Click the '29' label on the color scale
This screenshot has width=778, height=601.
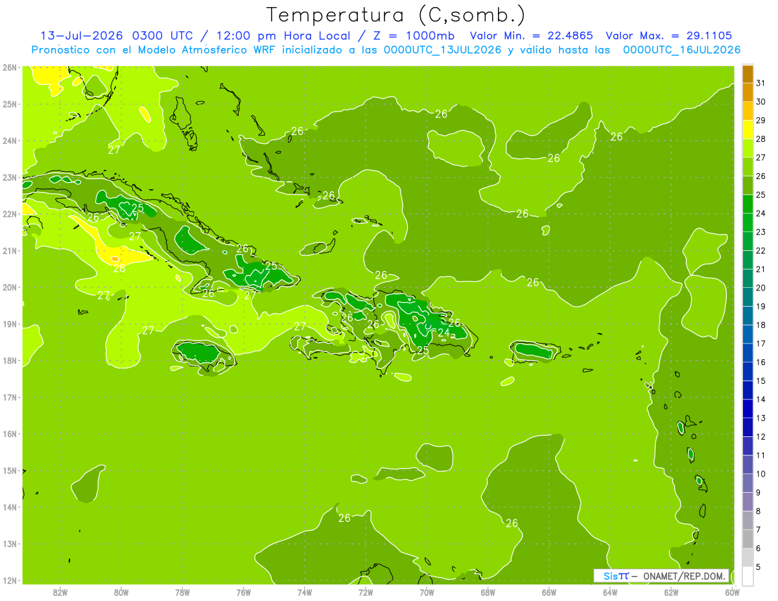[761, 121]
